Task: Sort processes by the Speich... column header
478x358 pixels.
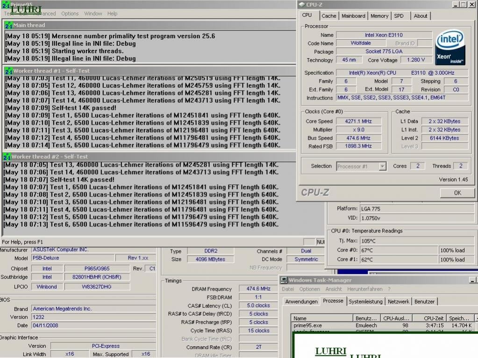Action: pos(460,318)
